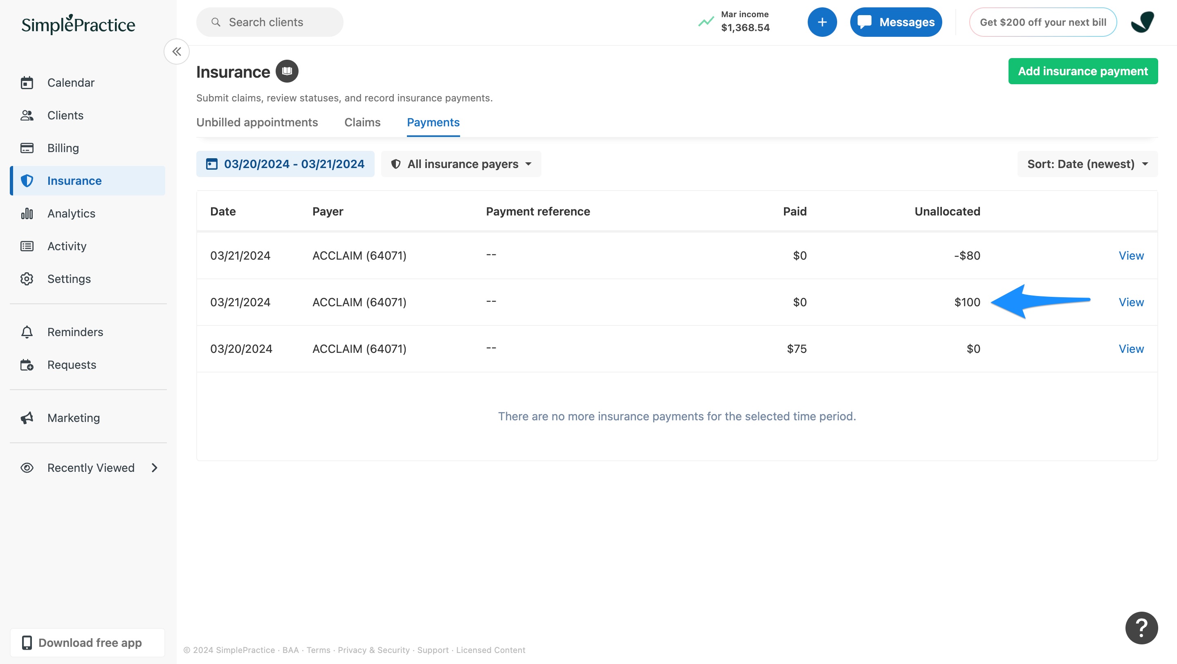Go to Analytics in the sidebar
This screenshot has height=664, width=1177.
click(x=88, y=213)
